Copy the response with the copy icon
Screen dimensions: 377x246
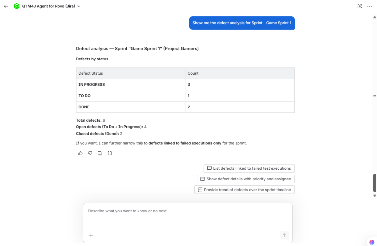[100, 153]
